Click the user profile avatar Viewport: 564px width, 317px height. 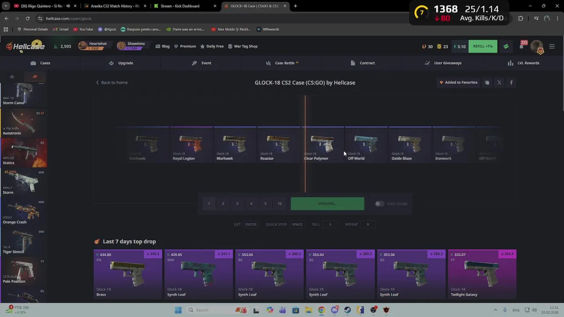[x=536, y=46]
